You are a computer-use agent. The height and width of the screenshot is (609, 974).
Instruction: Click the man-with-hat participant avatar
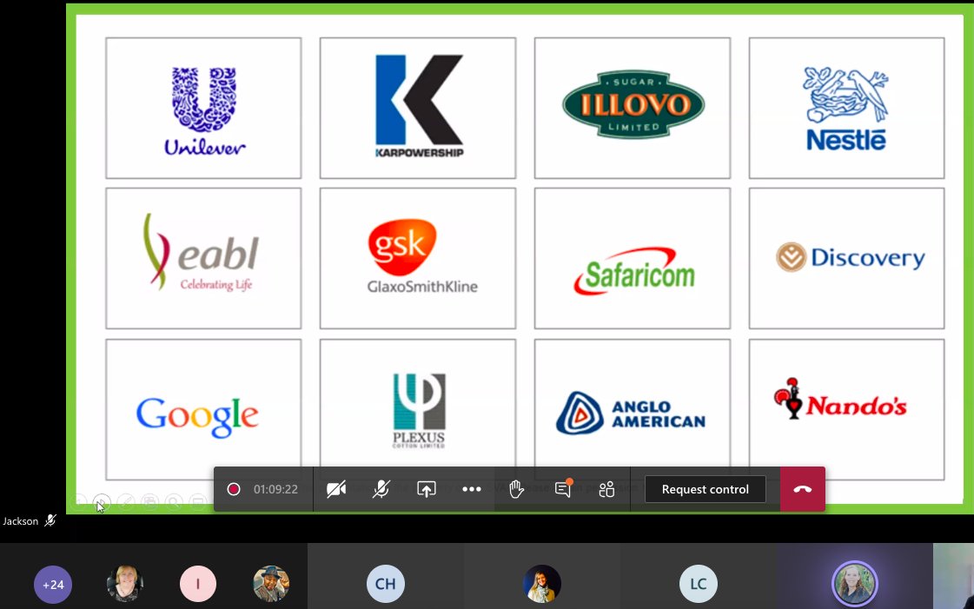pyautogui.click(x=271, y=584)
